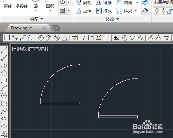The width and height of the screenshot is (173, 138).
Task: Open the 二维线框 visual style menu
Action: 38,49
